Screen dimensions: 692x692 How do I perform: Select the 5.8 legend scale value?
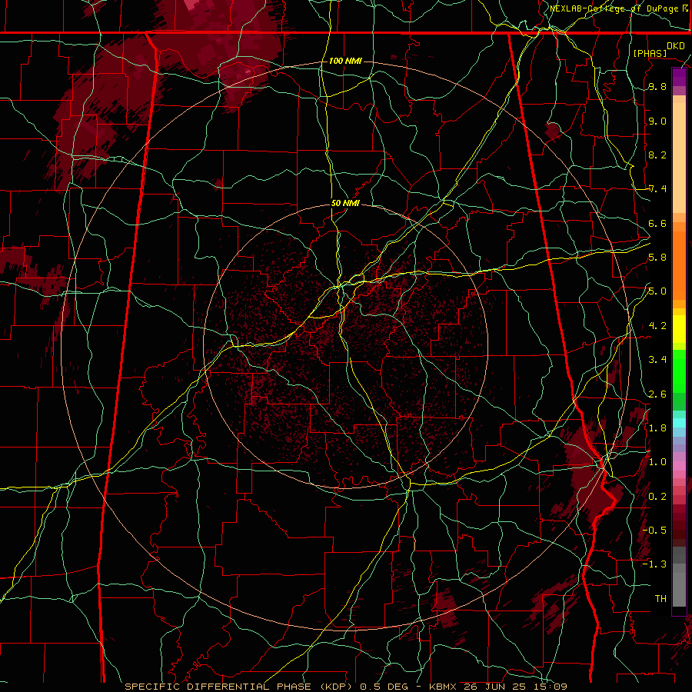point(657,258)
